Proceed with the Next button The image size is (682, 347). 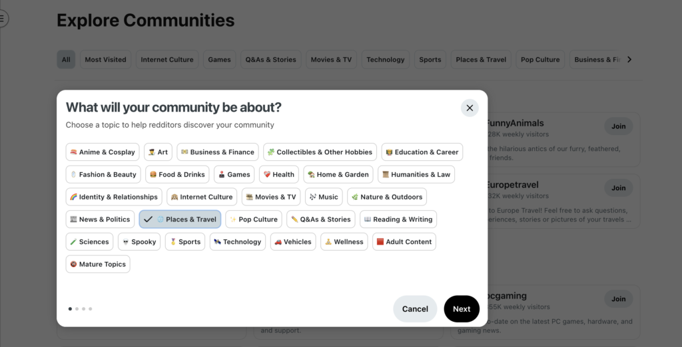click(x=462, y=309)
